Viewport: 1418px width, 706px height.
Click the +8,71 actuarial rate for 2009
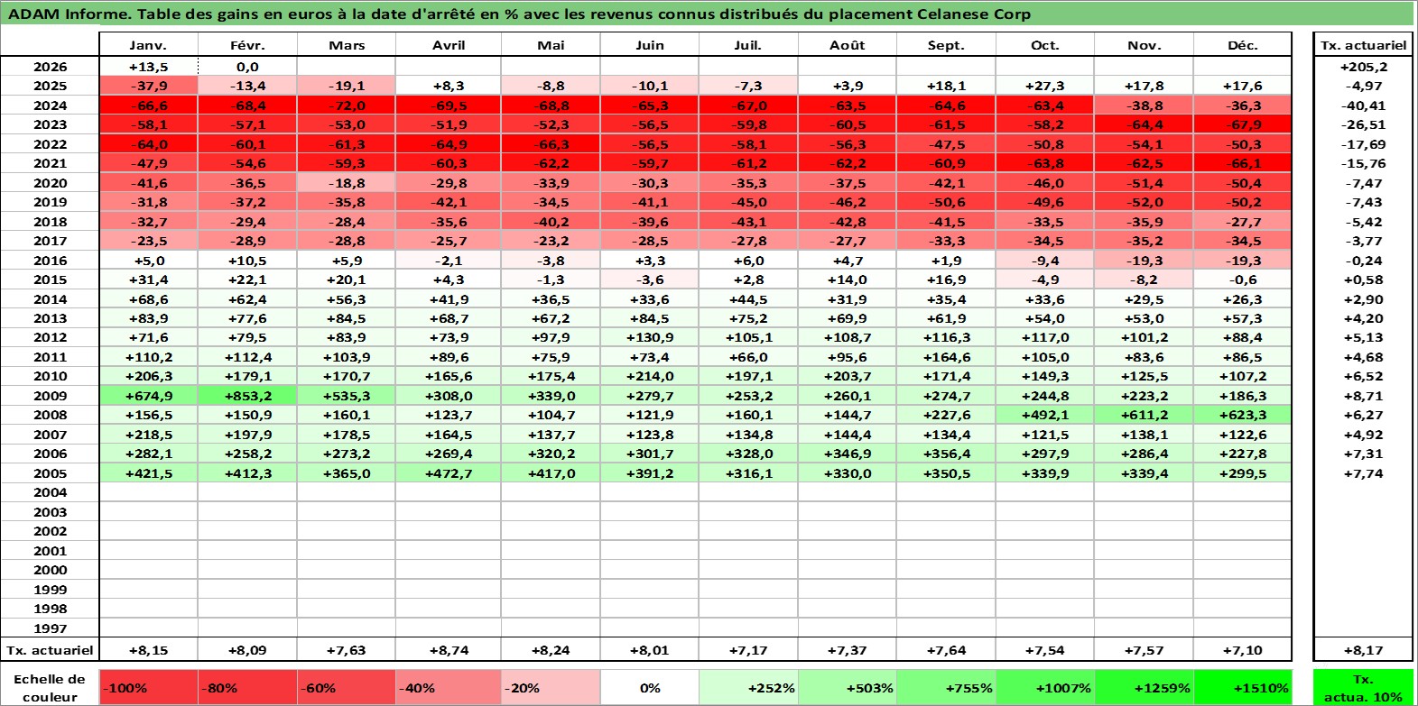click(1363, 396)
